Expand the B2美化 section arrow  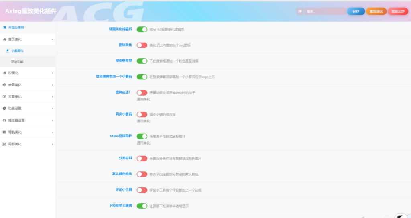point(52,73)
